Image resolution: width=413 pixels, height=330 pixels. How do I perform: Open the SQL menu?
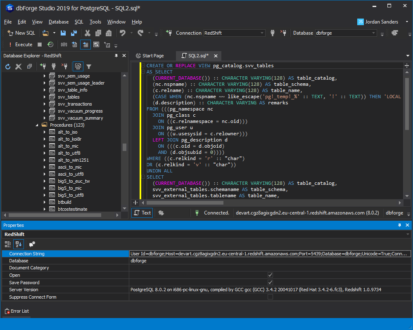point(79,22)
